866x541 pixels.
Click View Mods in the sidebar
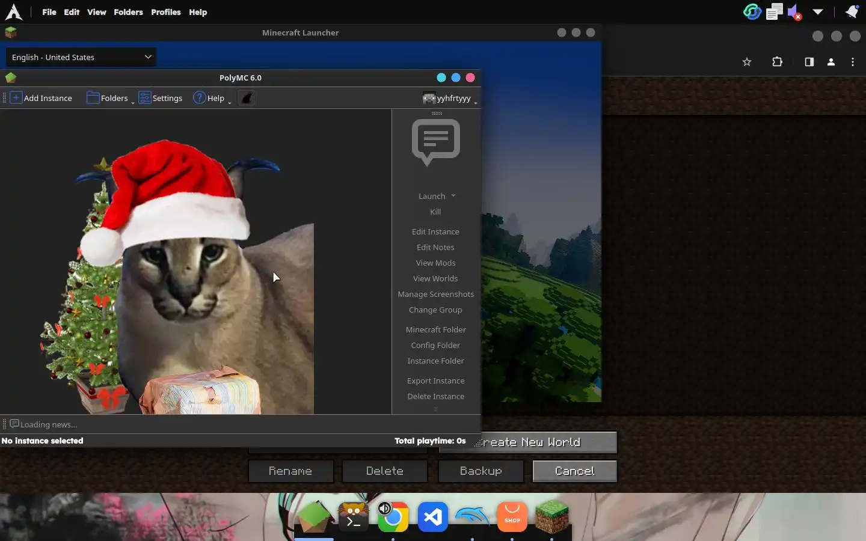(435, 263)
